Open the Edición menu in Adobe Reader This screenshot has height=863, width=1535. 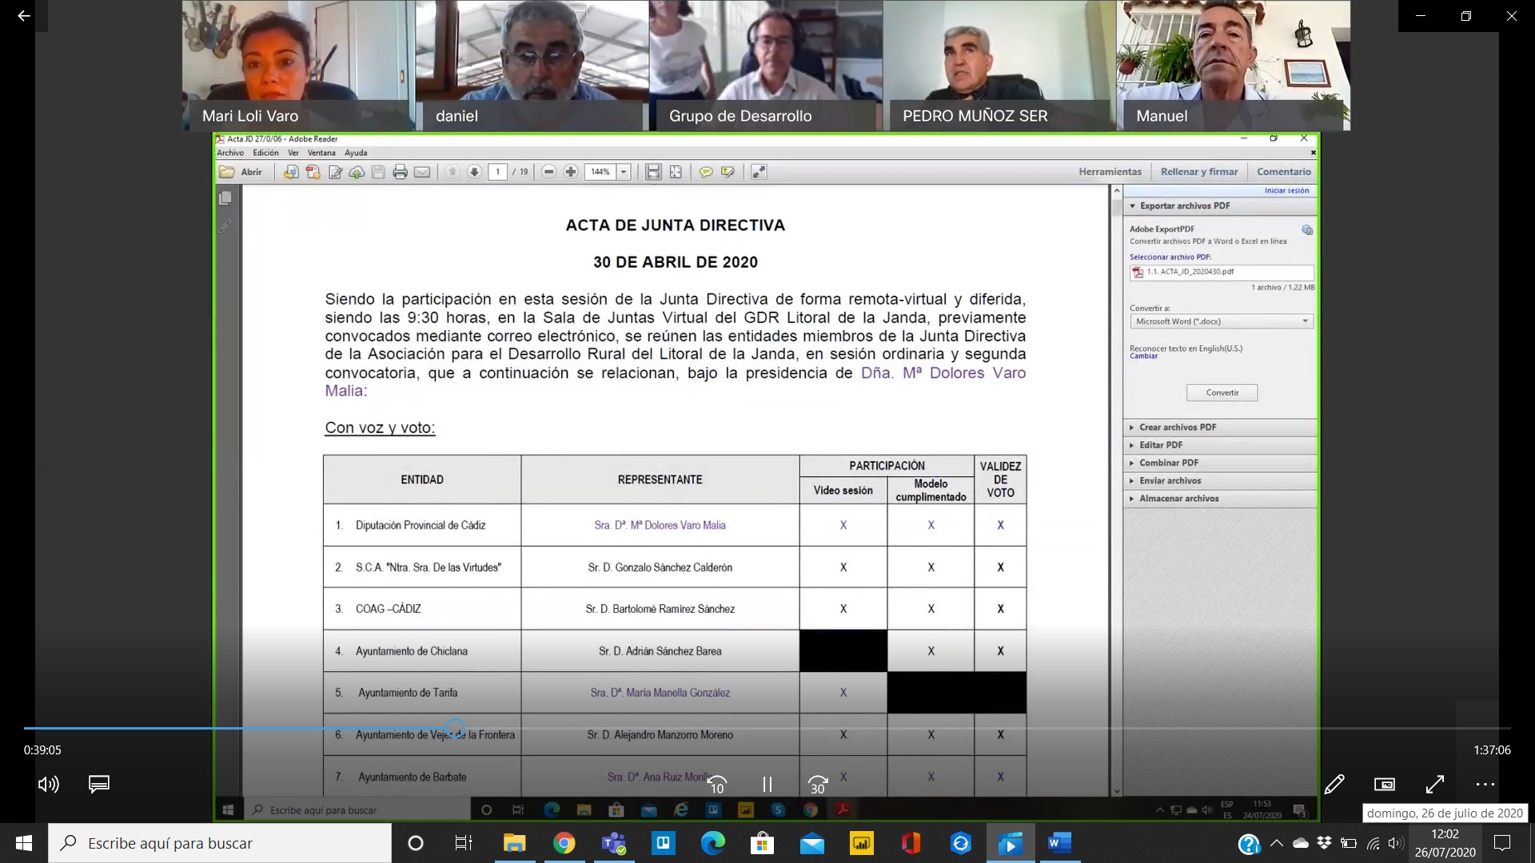[x=266, y=153]
